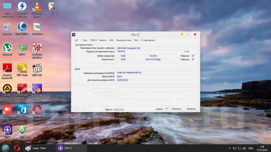Image resolution: width=271 pixels, height=152 pixels.
Task: Launch DAEMON Tools Lite shortcut
Action: pos(22,9)
